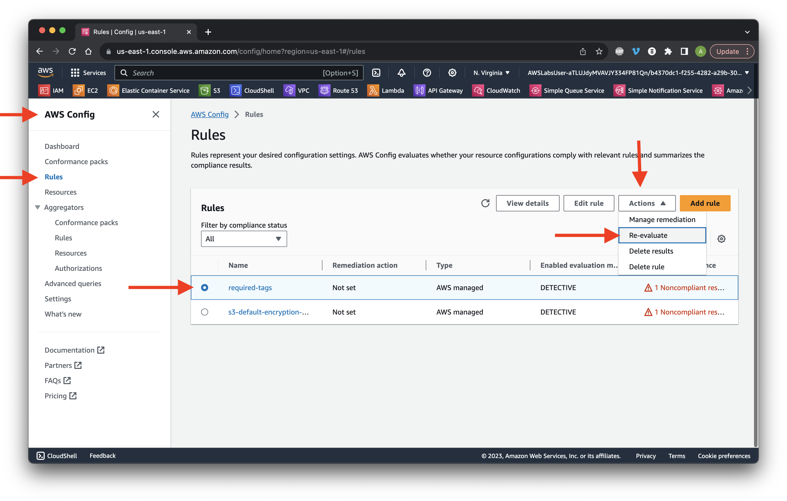The image size is (787, 501).
Task: Select the required-tags rule radio button
Action: [x=205, y=287]
